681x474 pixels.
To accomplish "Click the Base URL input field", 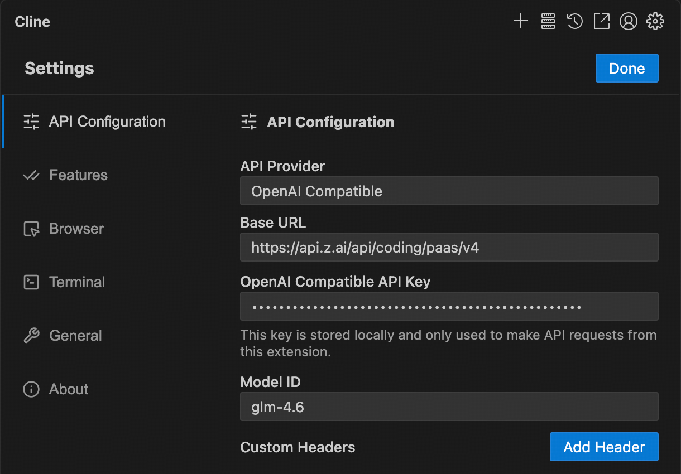I will click(449, 248).
